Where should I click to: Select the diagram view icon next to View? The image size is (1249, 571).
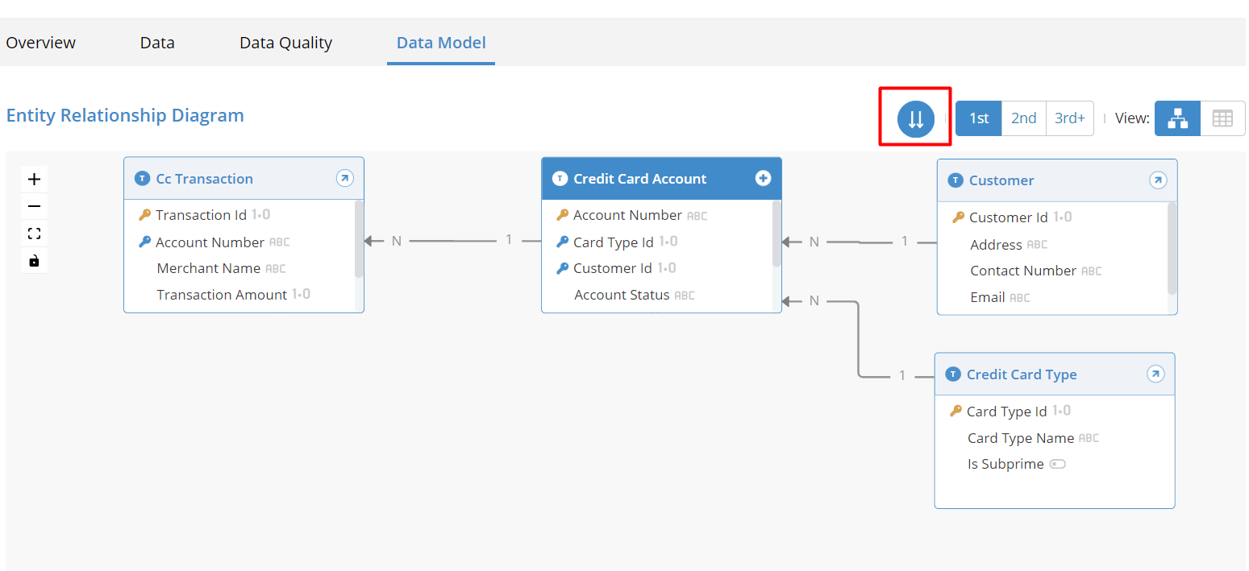coord(1177,118)
